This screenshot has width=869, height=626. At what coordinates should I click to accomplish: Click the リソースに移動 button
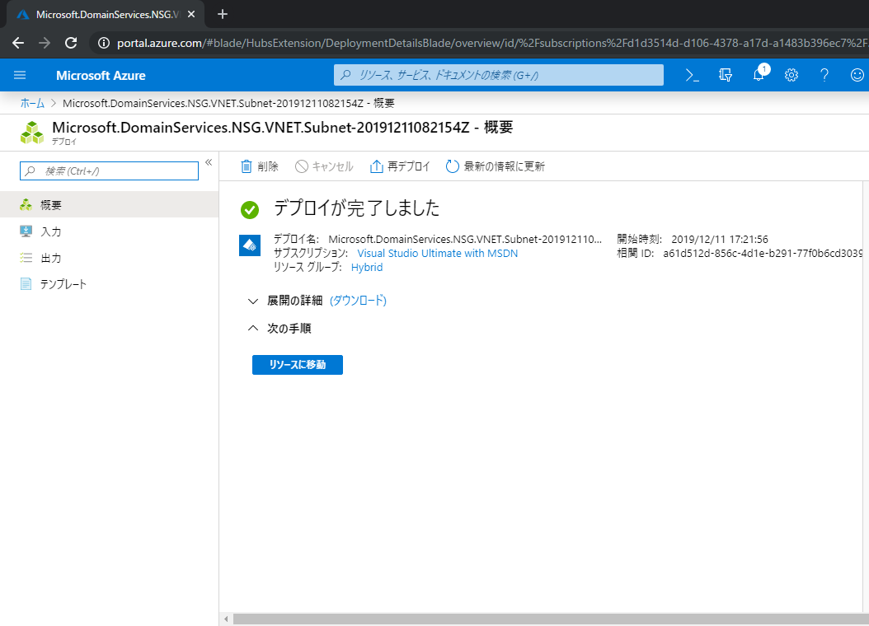298,365
